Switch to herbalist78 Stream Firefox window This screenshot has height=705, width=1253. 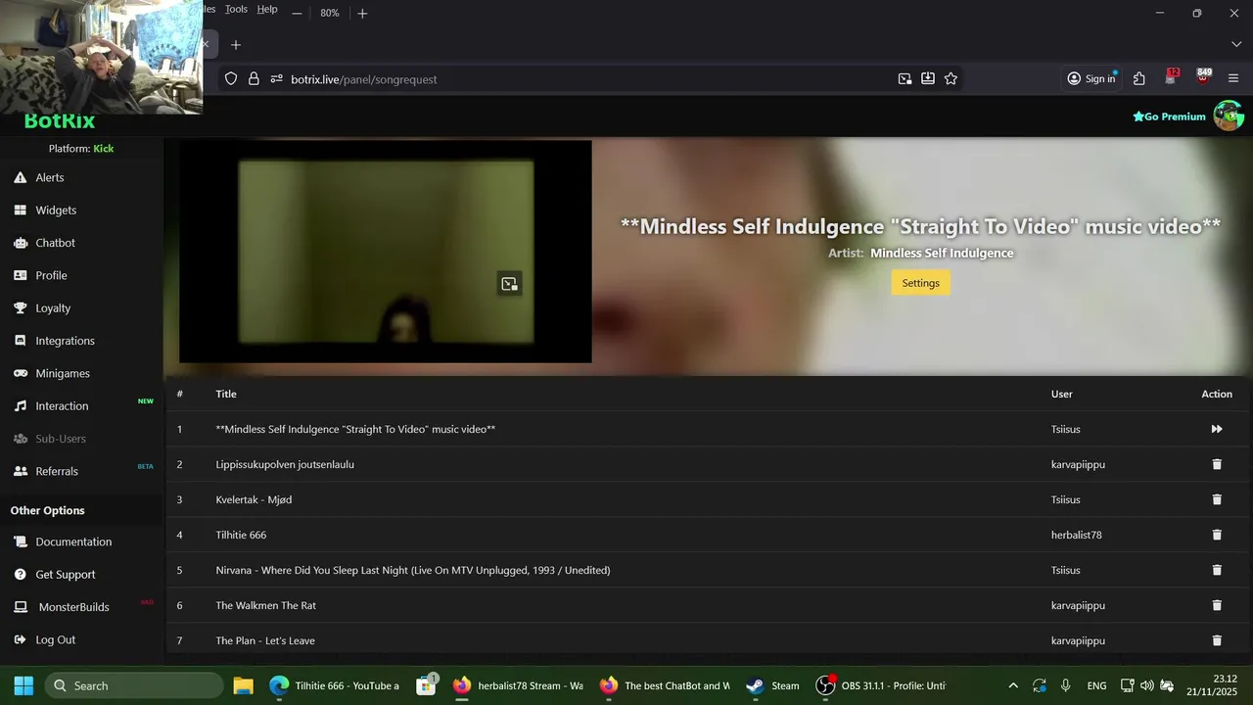pyautogui.click(x=519, y=685)
